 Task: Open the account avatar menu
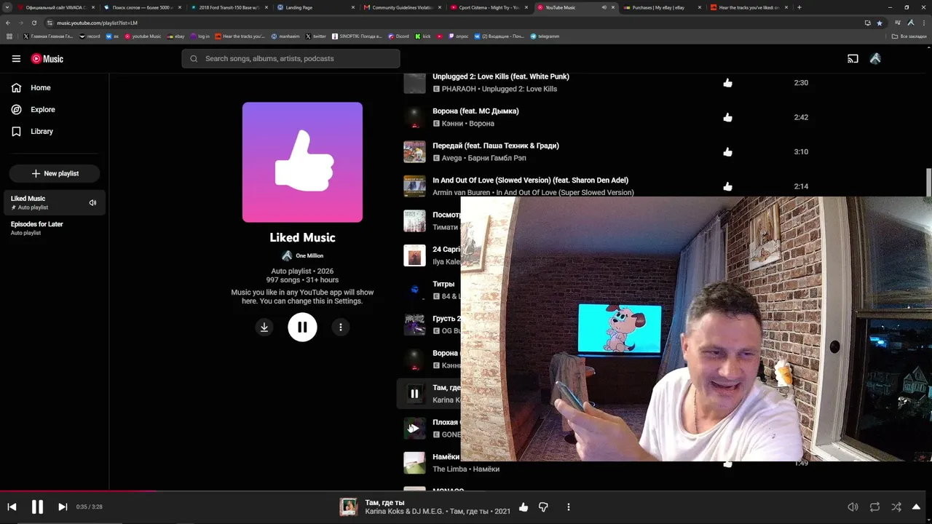875,59
